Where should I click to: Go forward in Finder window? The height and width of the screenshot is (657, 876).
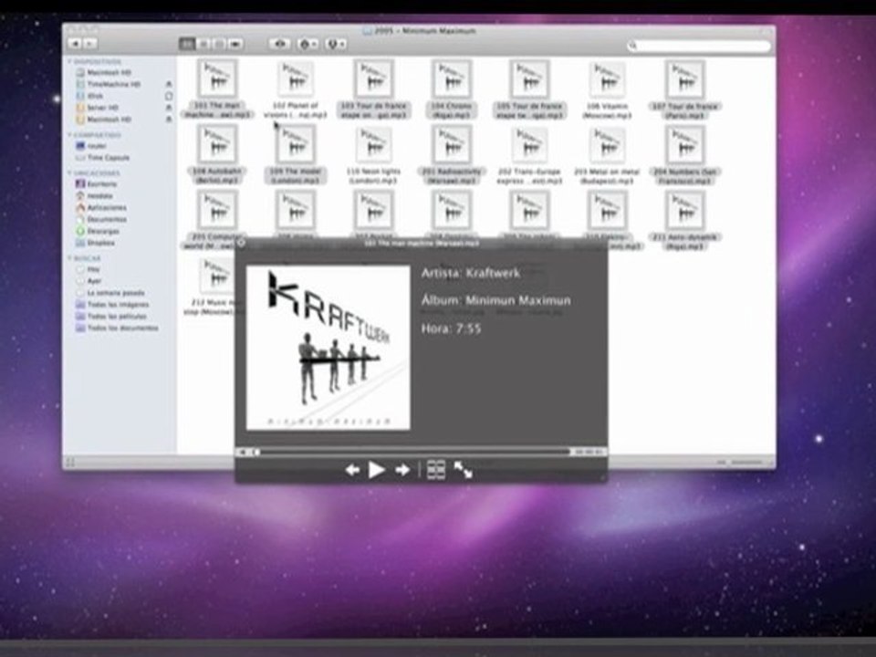(90, 44)
